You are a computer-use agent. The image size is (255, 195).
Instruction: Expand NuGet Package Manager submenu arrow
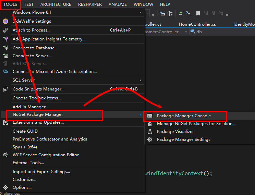[140, 115]
